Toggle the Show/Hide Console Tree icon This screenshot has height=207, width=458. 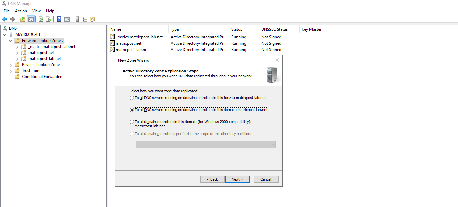31,19
